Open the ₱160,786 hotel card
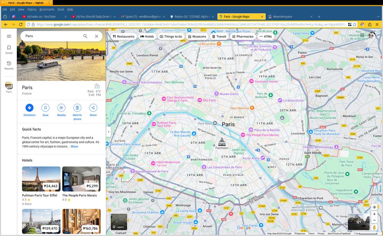The height and width of the screenshot is (236, 383). tap(81, 221)
